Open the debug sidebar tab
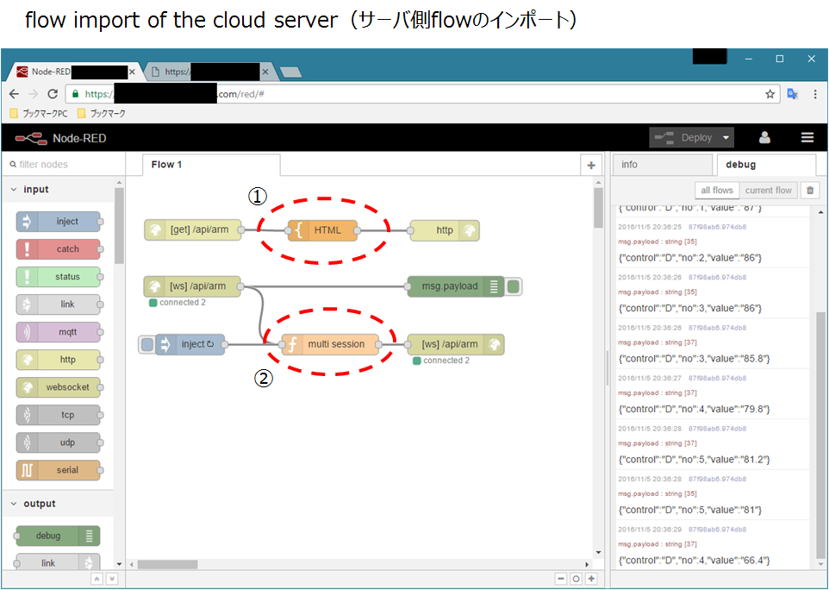Viewport: 829px width, 590px height. click(x=766, y=165)
